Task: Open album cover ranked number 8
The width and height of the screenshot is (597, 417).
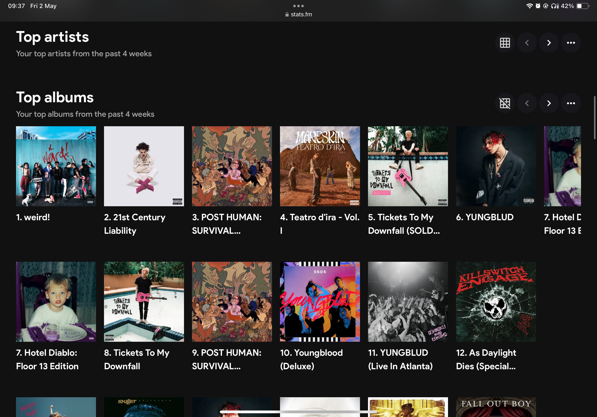Action: coord(144,301)
